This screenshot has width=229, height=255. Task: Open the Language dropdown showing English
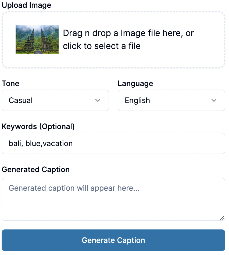[x=171, y=100]
